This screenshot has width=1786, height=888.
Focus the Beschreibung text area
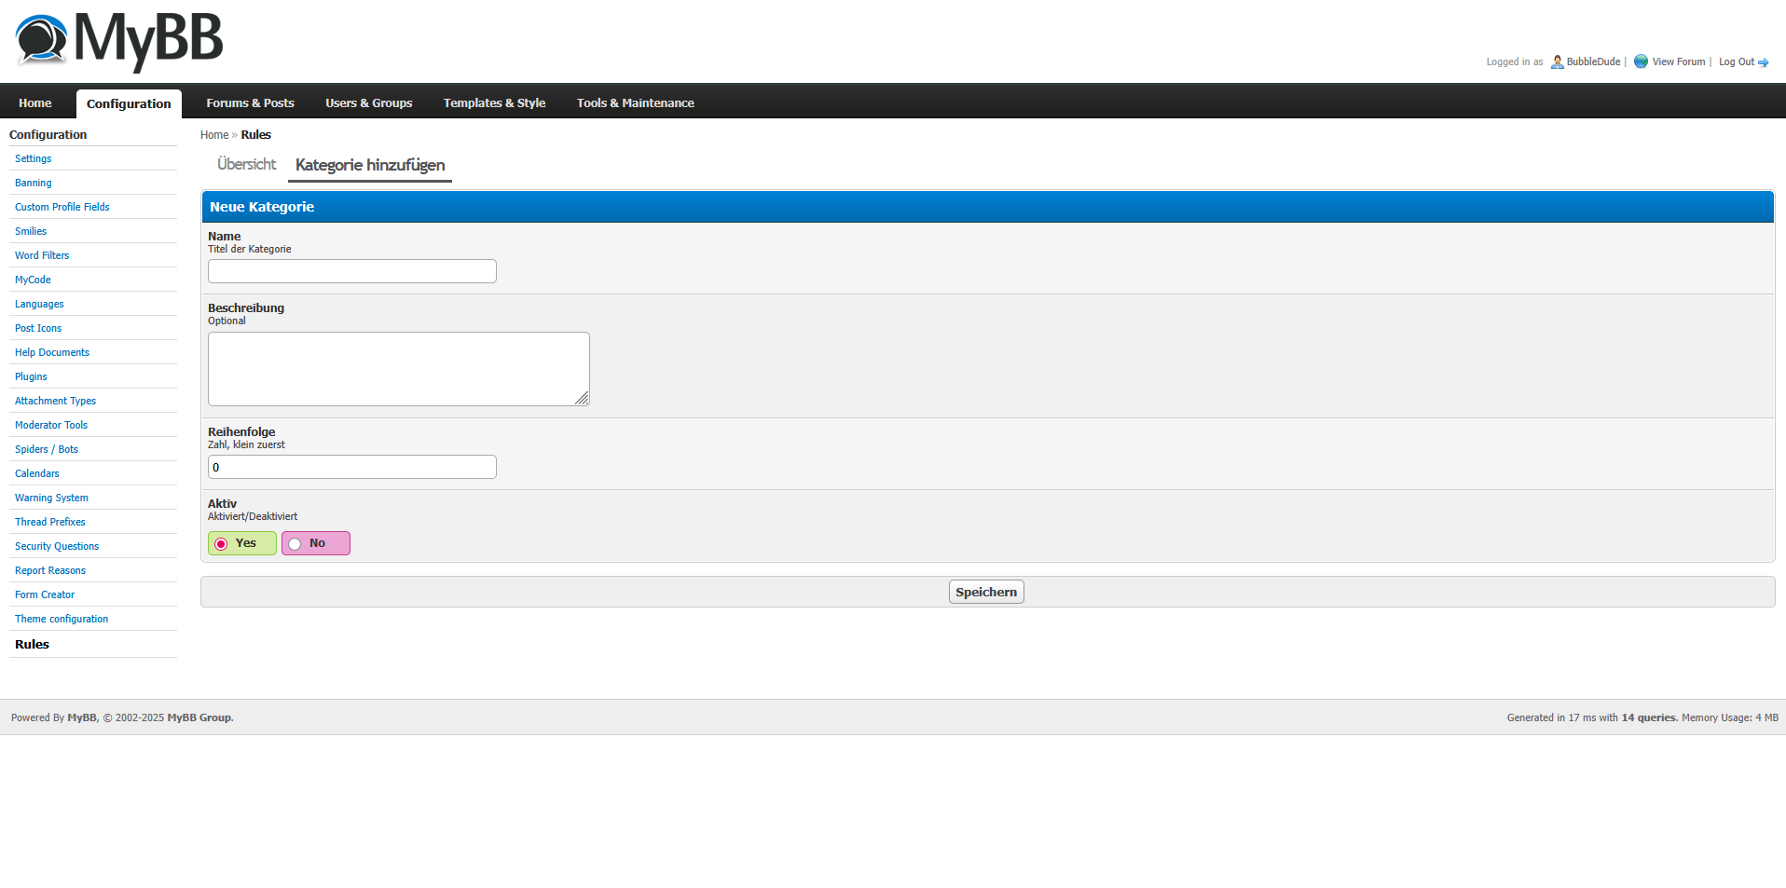[x=399, y=369]
